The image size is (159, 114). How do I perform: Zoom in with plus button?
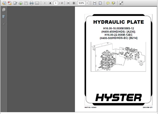coord(74,3)
